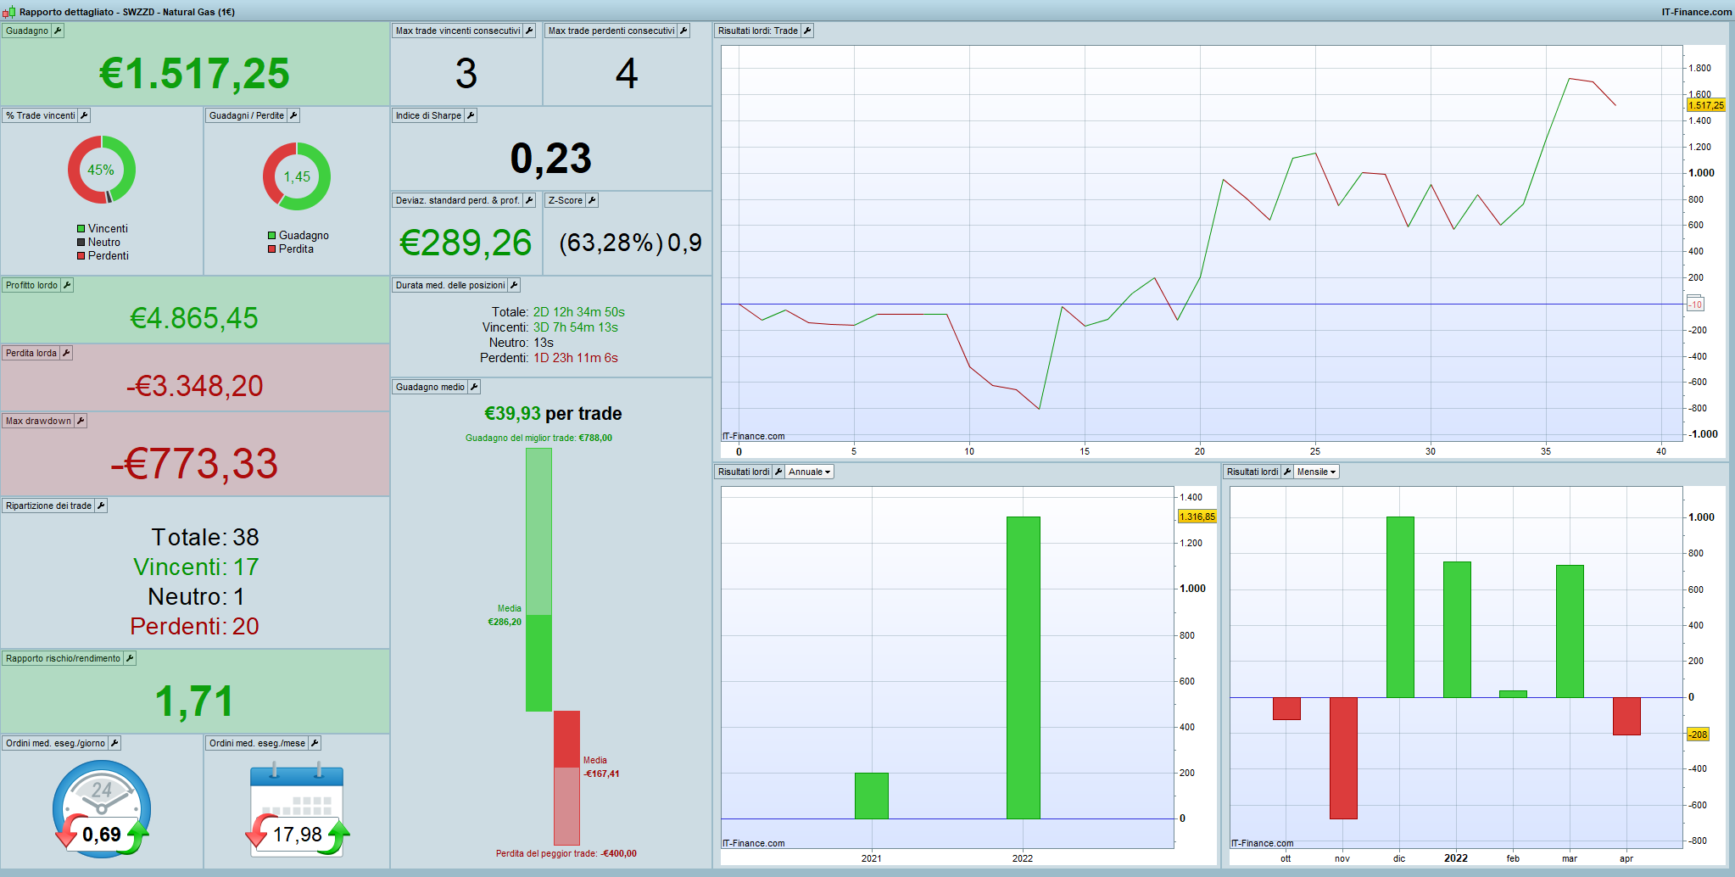Image resolution: width=1735 pixels, height=877 pixels.
Task: Click wrench next to Indice di Sharpe
Action: pyautogui.click(x=471, y=115)
